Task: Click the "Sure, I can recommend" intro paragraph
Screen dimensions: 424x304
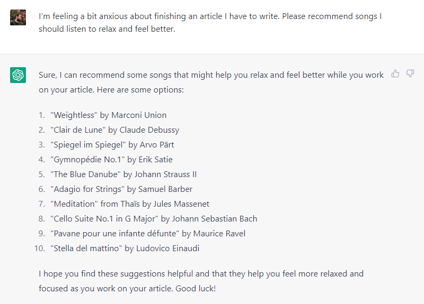Action: 211,82
